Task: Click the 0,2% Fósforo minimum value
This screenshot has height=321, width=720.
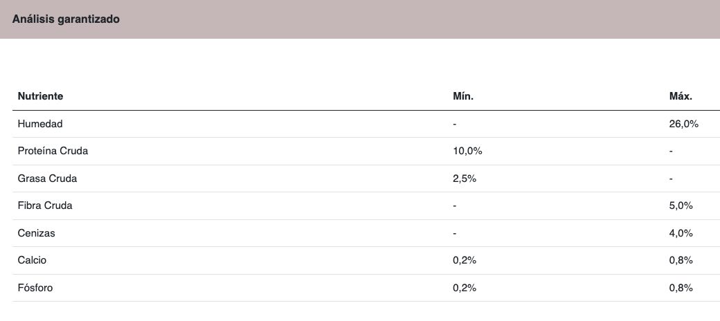Action: point(465,288)
